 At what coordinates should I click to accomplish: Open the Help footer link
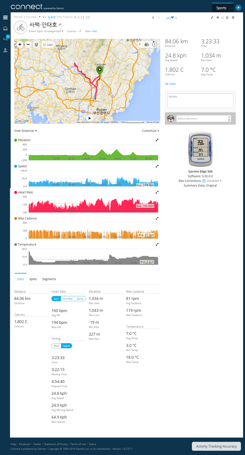click(x=13, y=444)
